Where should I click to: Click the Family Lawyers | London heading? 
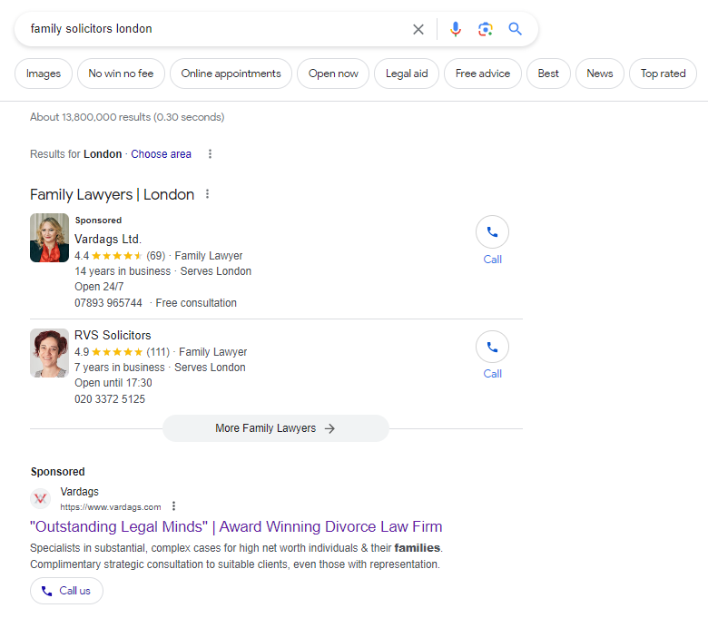[112, 194]
